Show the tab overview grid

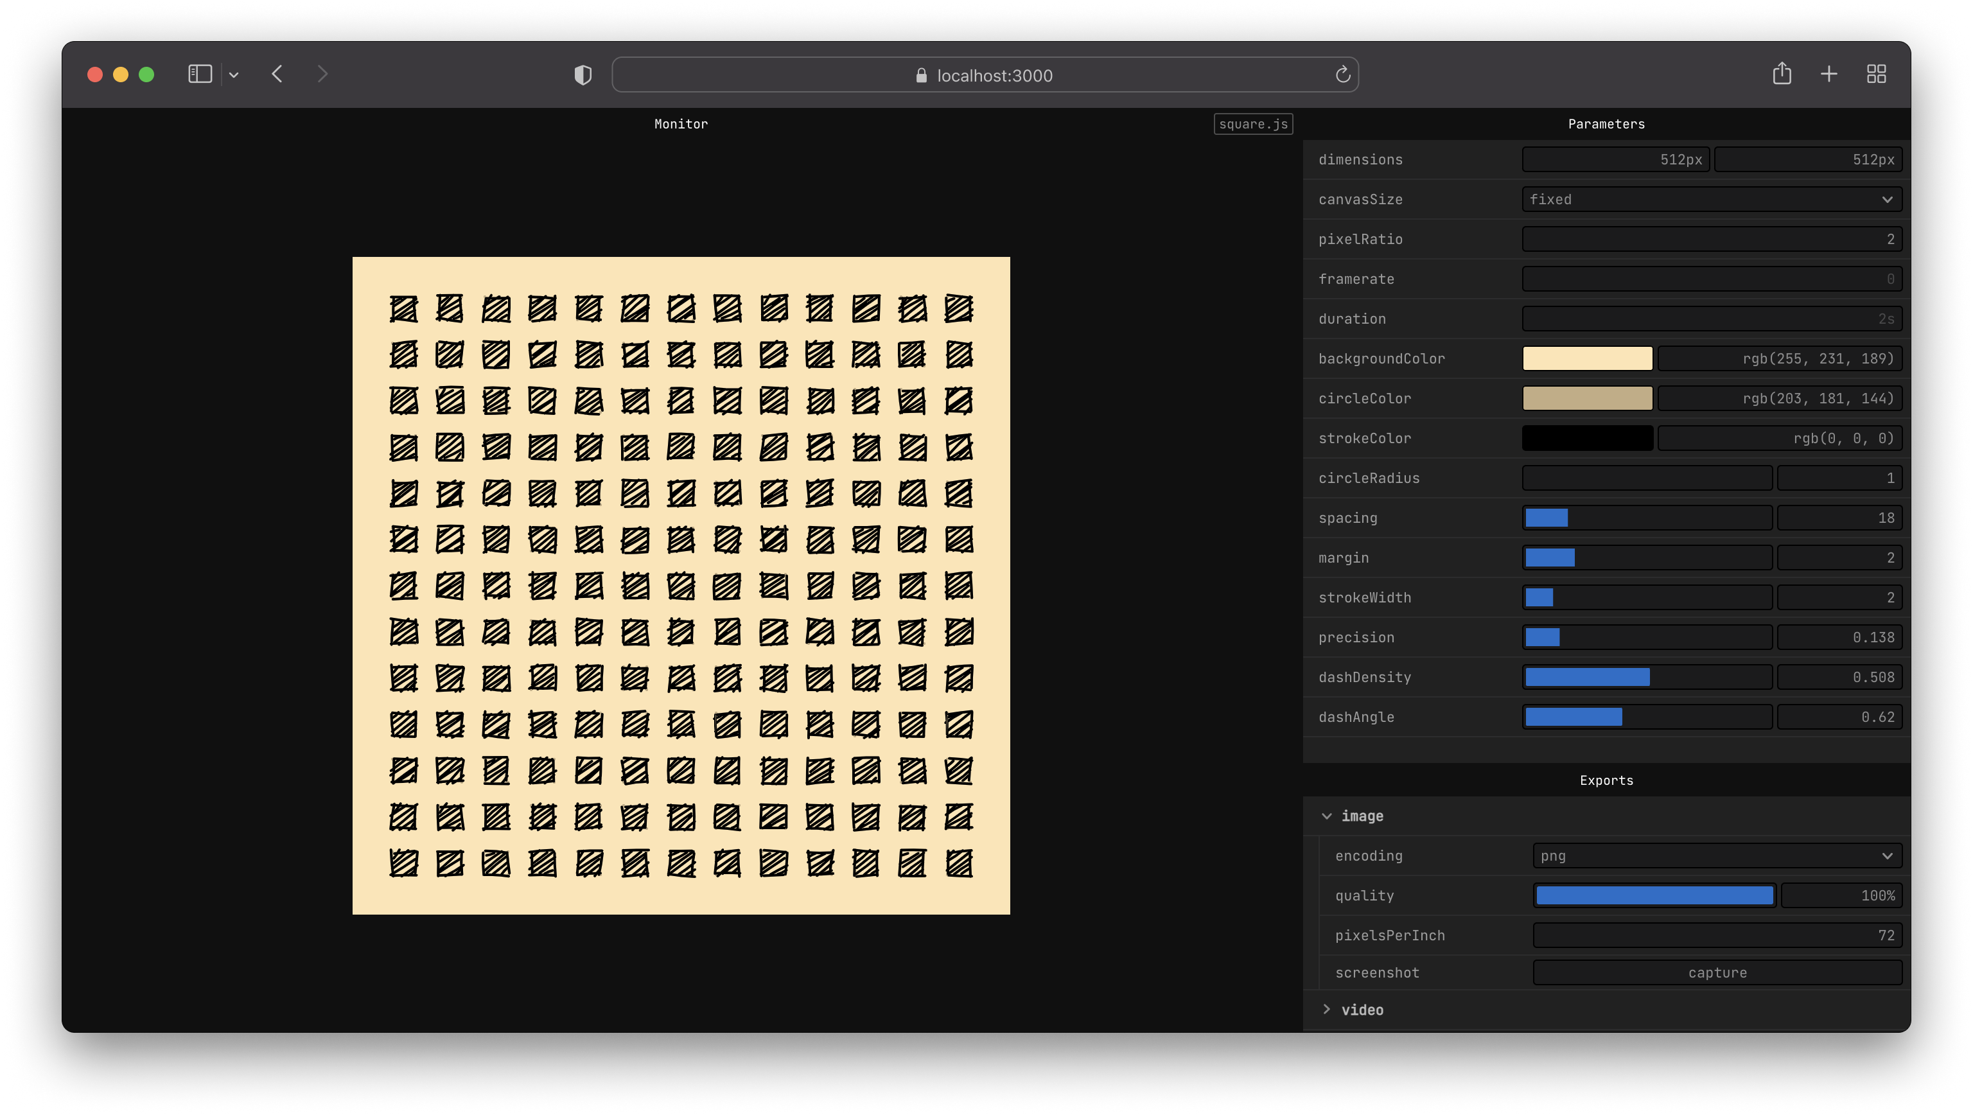(x=1876, y=73)
